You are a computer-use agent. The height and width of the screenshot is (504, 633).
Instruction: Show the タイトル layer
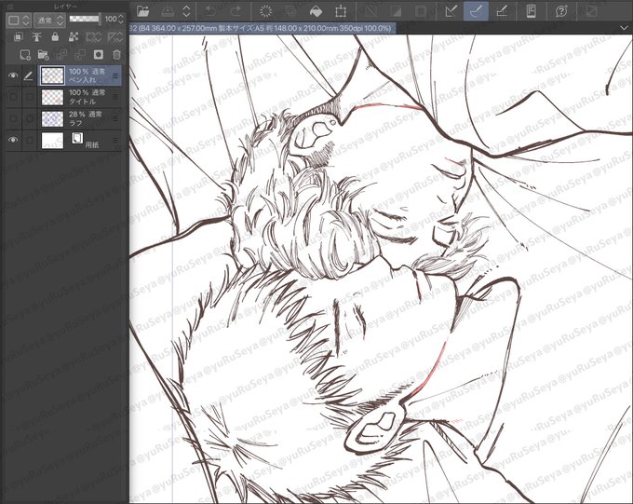coord(13,97)
